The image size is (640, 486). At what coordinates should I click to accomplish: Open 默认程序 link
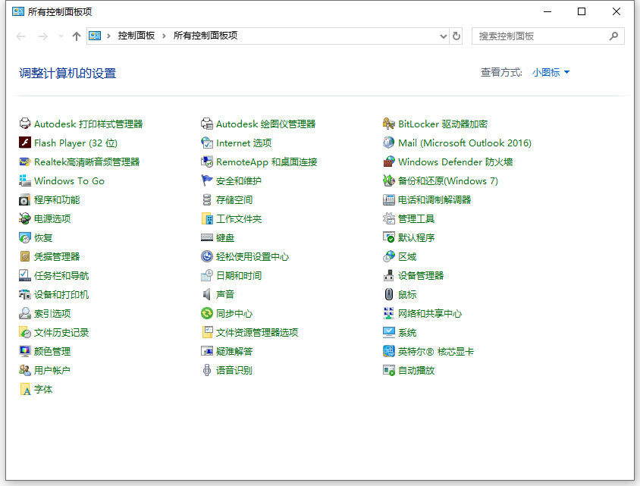(x=416, y=238)
